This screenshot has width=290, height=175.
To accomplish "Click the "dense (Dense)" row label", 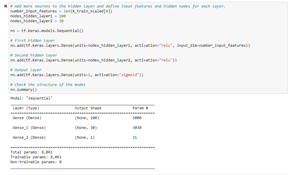I will pyautogui.click(x=27, y=118).
